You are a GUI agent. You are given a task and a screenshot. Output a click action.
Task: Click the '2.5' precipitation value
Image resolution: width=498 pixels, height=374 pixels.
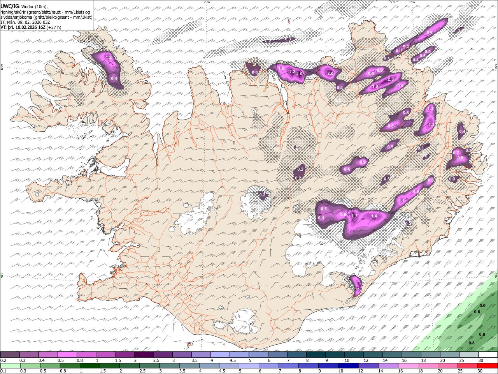pyautogui.click(x=300, y=74)
